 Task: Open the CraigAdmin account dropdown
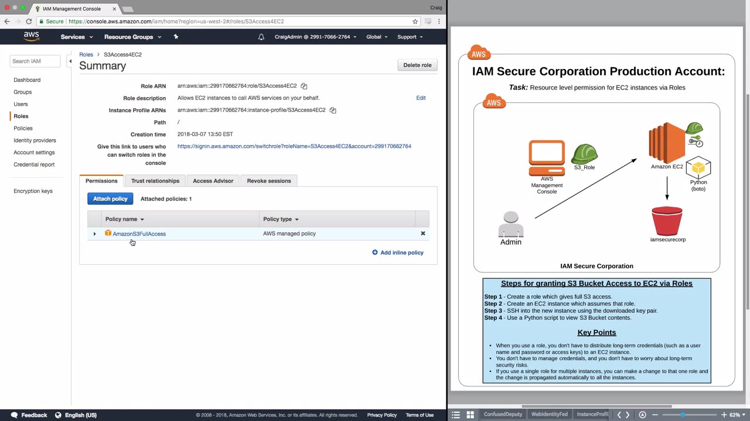tap(315, 37)
